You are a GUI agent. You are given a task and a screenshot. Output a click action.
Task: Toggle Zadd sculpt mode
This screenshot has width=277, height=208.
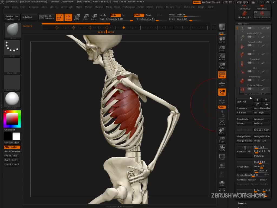pos(139,15)
